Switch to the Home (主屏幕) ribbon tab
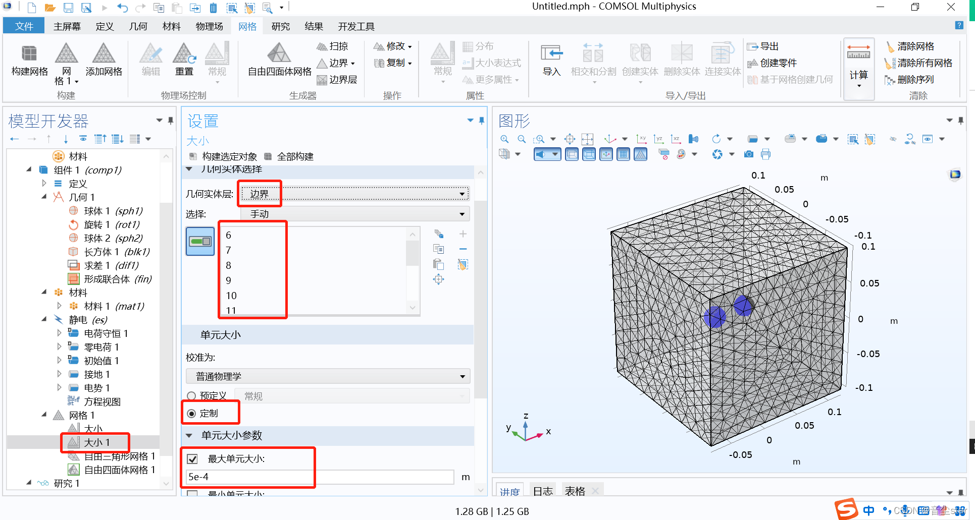Screen dimensions: 975x520 (x=67, y=26)
